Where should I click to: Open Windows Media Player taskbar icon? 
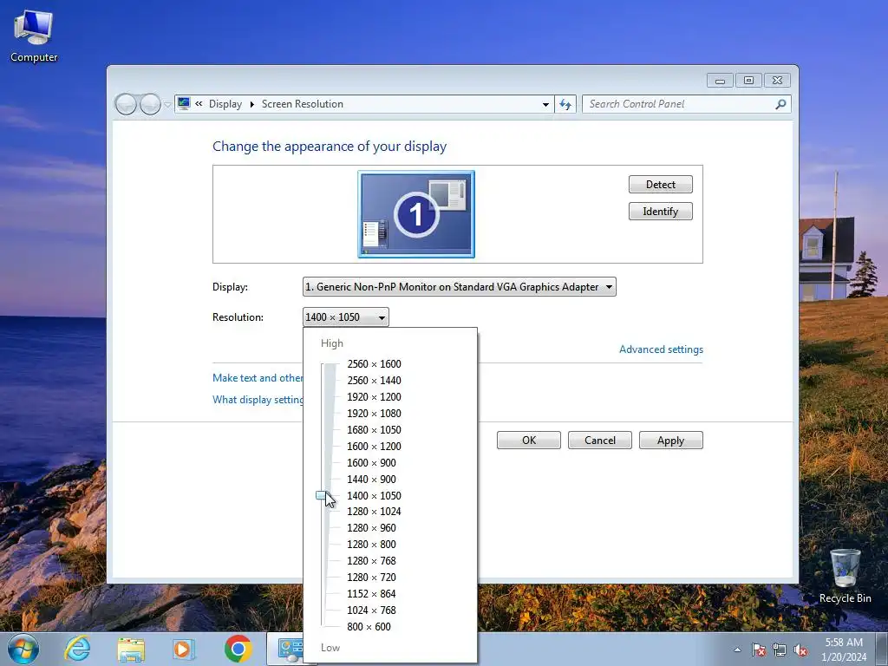(184, 649)
